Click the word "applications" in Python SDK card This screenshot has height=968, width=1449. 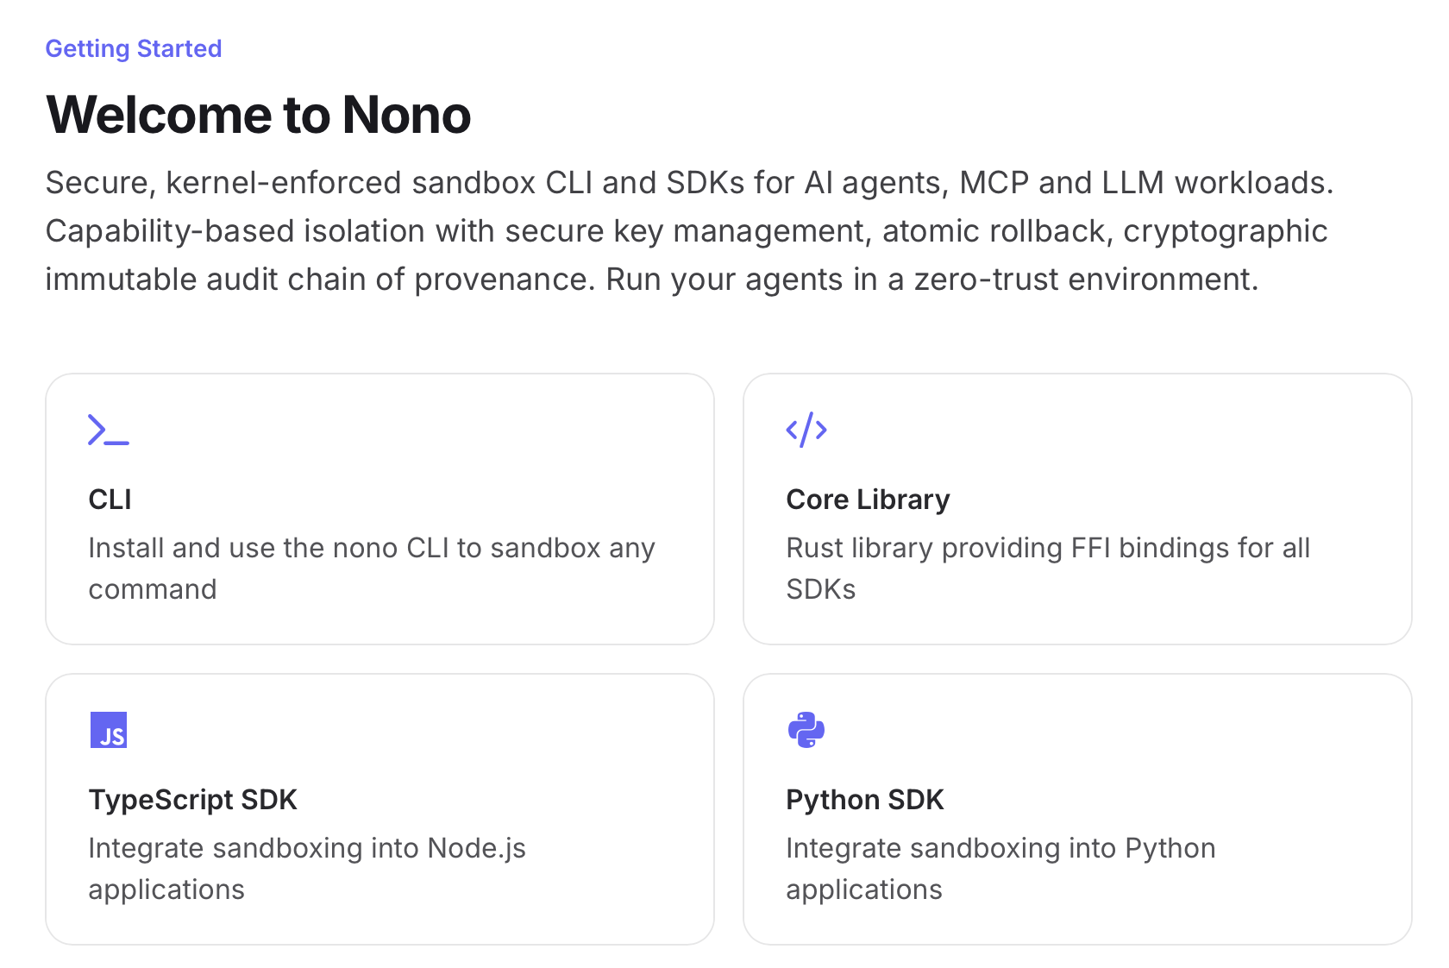click(864, 889)
